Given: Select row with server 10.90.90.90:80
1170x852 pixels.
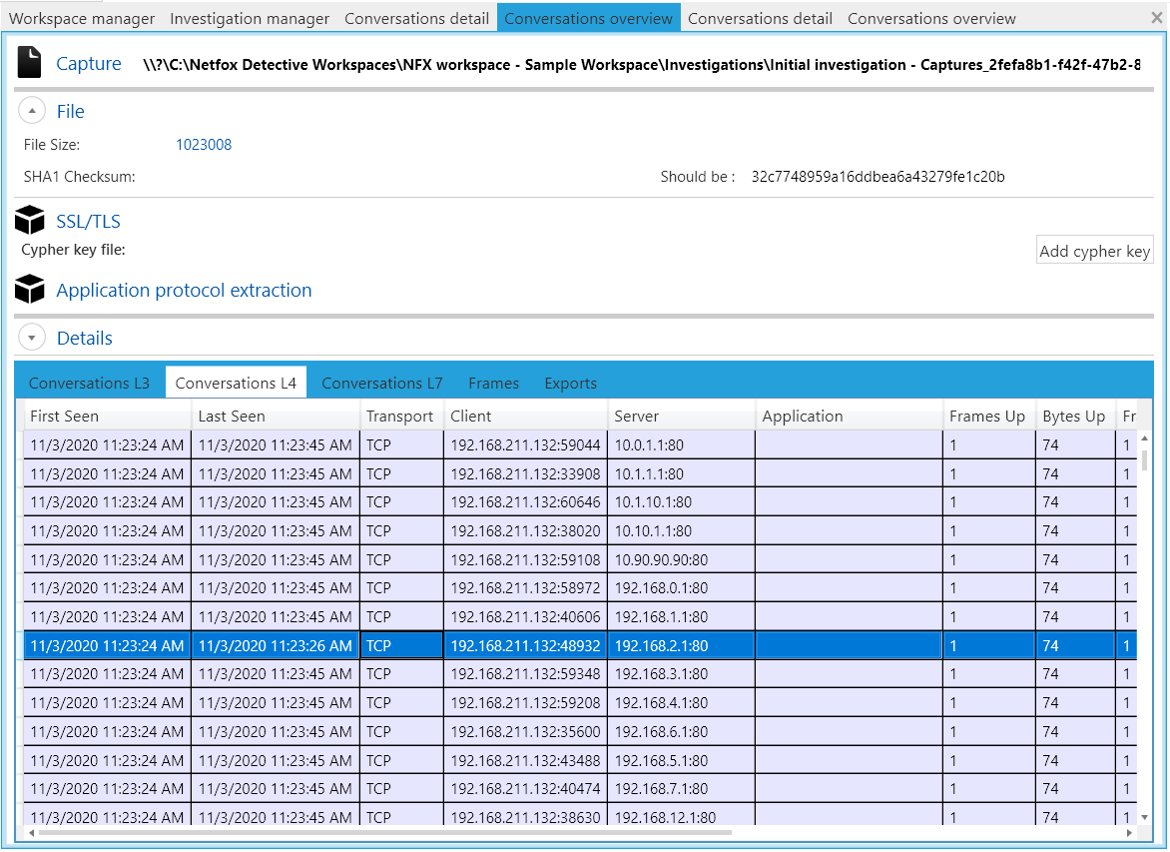Looking at the screenshot, I should (661, 560).
